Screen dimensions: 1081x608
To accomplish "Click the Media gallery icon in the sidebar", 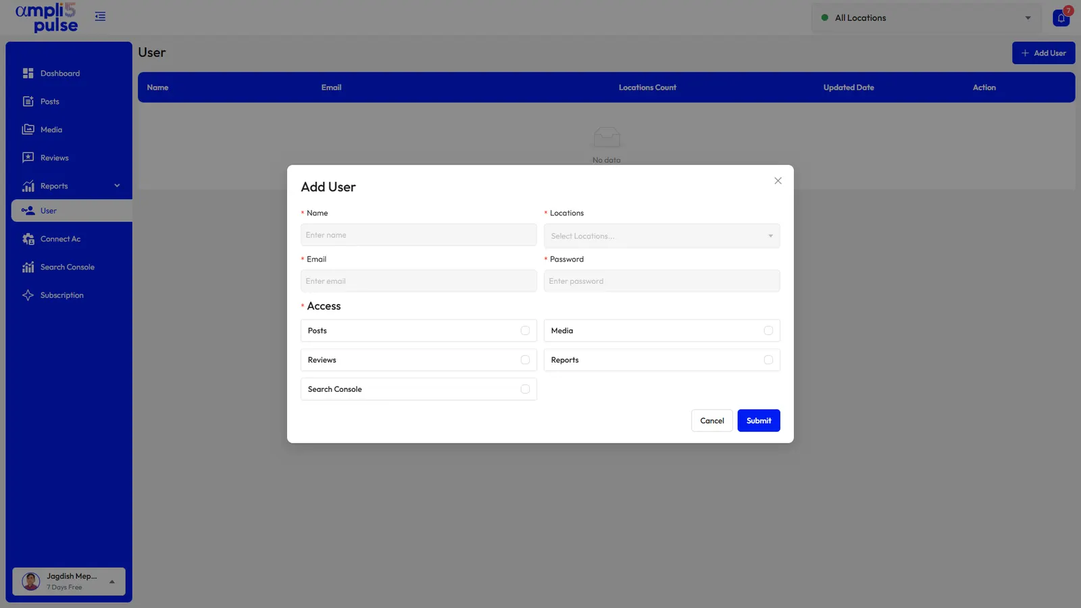I will pyautogui.click(x=28, y=130).
